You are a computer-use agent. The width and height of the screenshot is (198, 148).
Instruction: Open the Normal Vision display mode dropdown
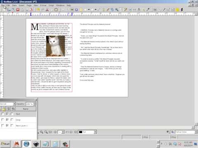[x=196, y=132]
